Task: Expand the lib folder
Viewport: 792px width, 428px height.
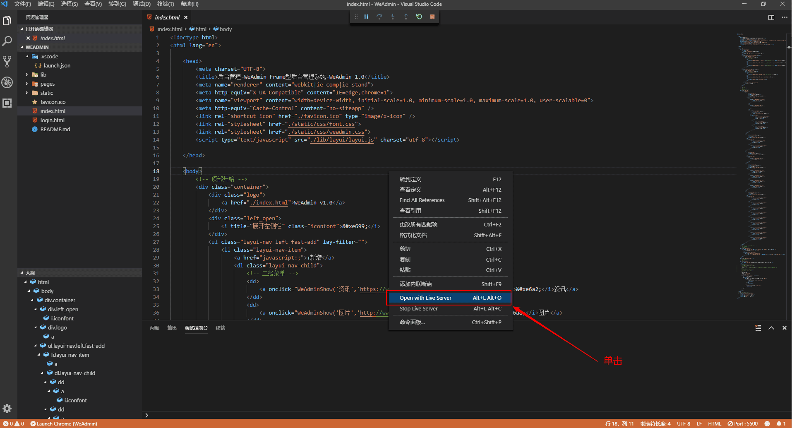Action: pyautogui.click(x=43, y=75)
